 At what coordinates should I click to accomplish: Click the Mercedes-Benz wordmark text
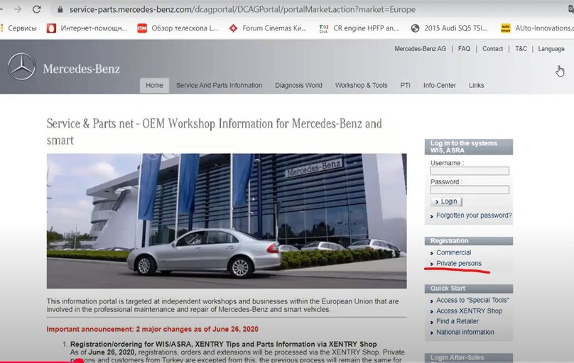point(81,69)
